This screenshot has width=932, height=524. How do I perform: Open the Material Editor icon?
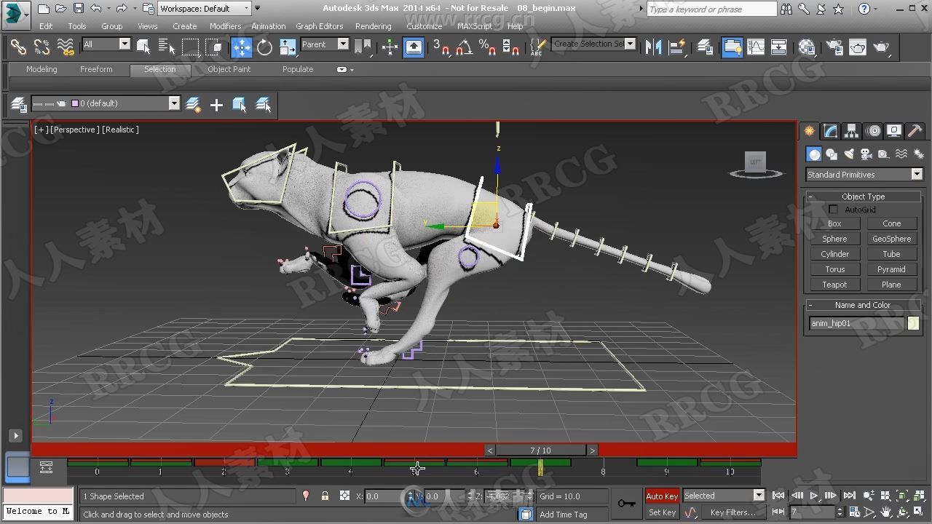pos(807,47)
